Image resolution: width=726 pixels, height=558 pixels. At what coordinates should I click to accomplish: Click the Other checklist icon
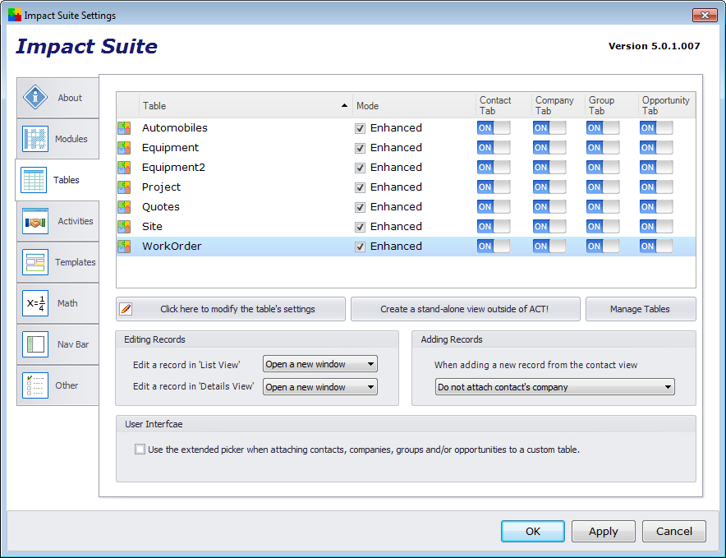point(35,385)
